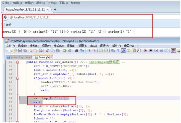This screenshot has height=123, width=181.
Task: Collapse the err_Action function fold on line 15
Action: pos(18,62)
